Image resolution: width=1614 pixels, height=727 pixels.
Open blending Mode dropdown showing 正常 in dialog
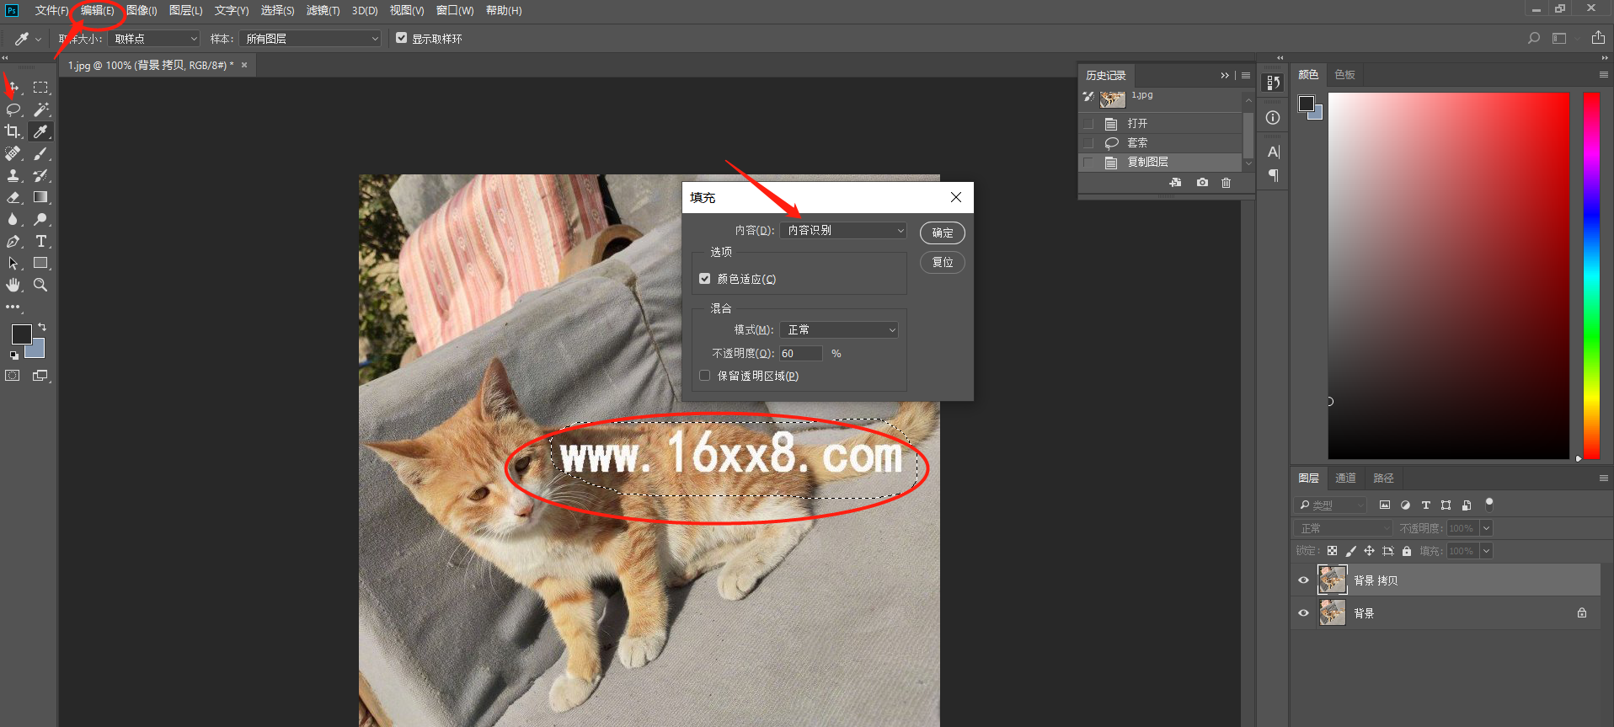click(x=840, y=330)
